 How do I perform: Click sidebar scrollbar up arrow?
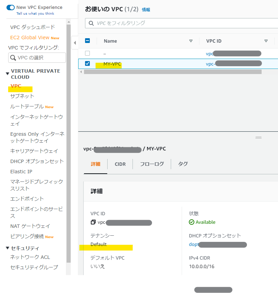click(69, 22)
